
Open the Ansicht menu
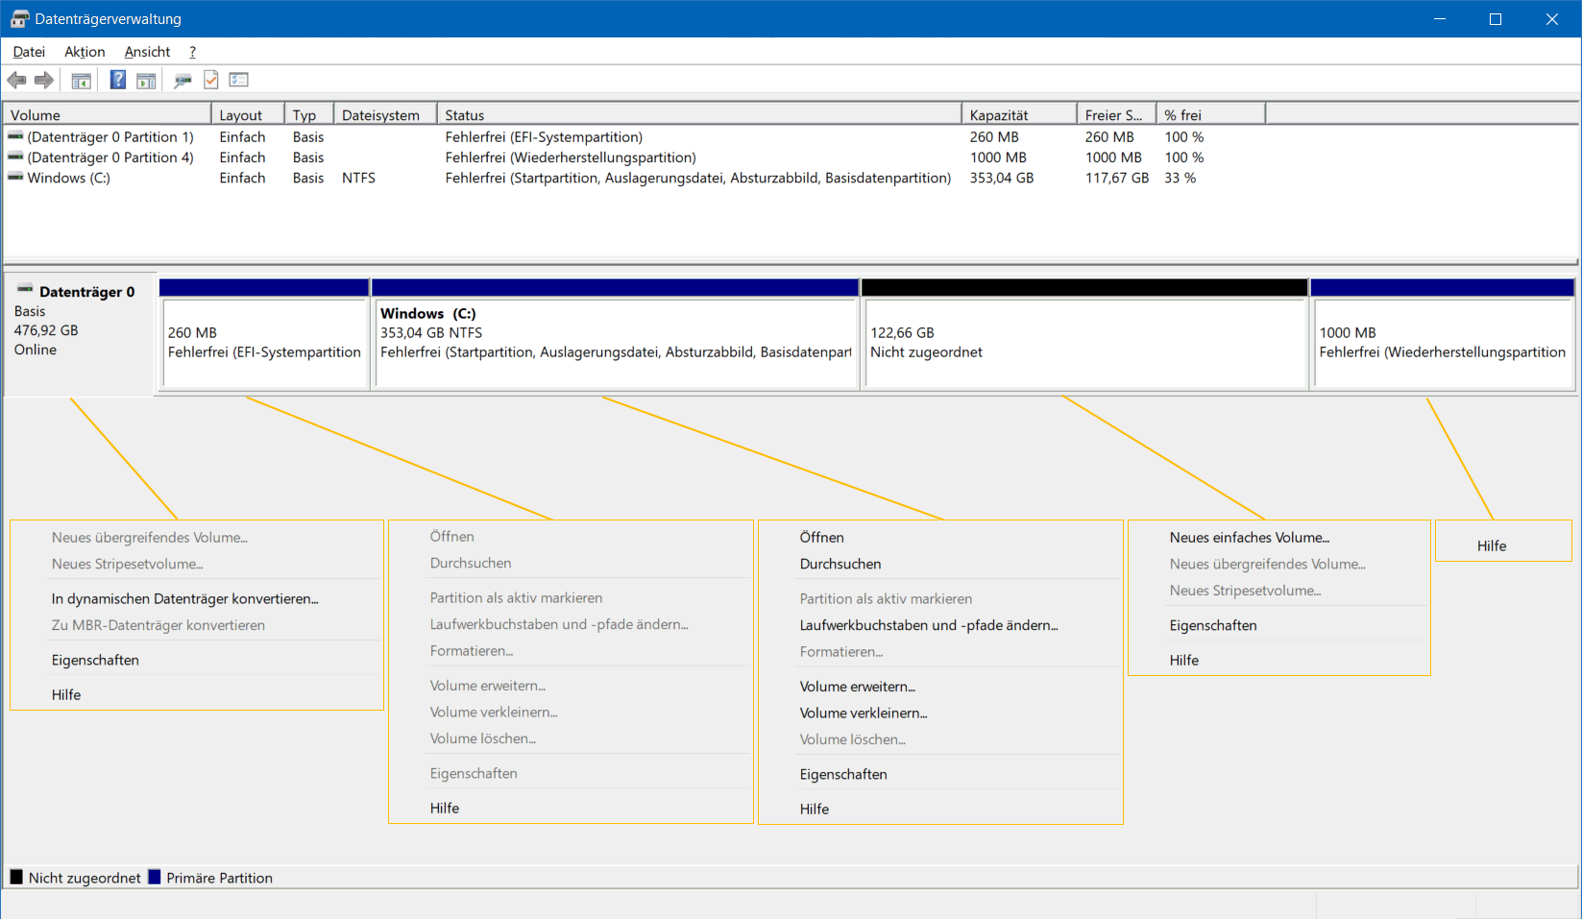tap(147, 52)
